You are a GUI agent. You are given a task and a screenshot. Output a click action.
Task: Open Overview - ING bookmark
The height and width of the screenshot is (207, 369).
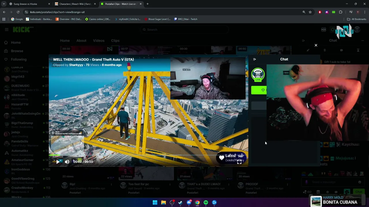69,19
